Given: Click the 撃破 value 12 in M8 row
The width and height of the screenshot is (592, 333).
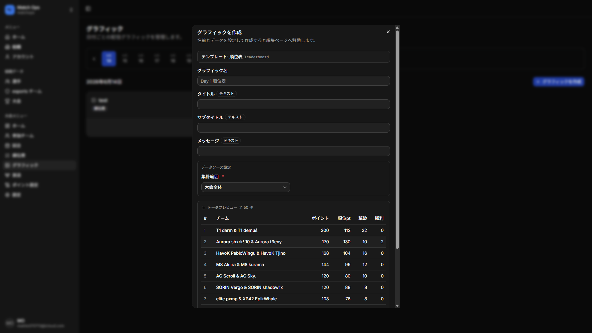Looking at the screenshot, I should point(365,265).
